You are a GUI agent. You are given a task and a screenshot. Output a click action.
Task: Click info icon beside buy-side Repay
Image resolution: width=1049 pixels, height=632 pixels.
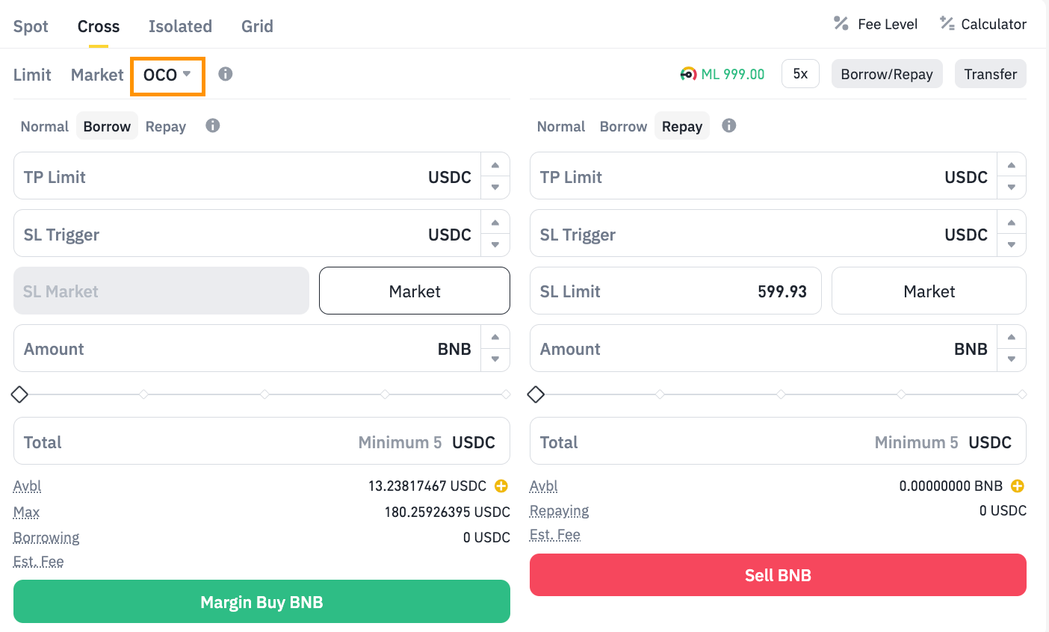tap(213, 126)
